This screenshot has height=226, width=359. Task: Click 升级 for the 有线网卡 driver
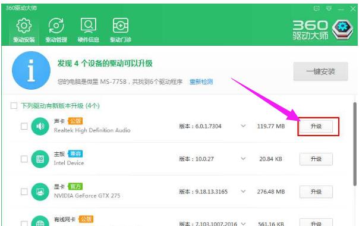[316, 222]
